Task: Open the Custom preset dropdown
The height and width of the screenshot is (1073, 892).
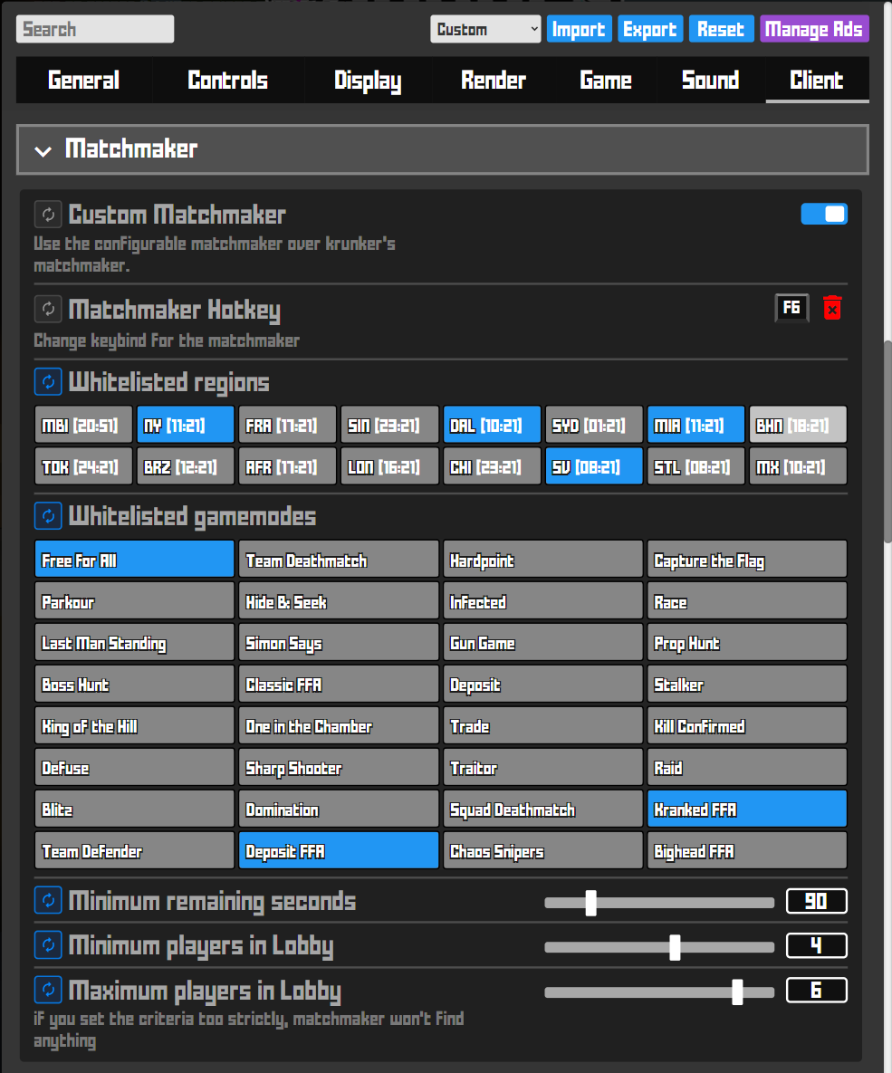Action: tap(485, 29)
